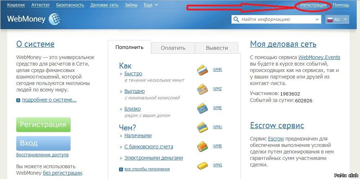Open the Помощь link
The image size is (360, 179).
coord(341,5)
